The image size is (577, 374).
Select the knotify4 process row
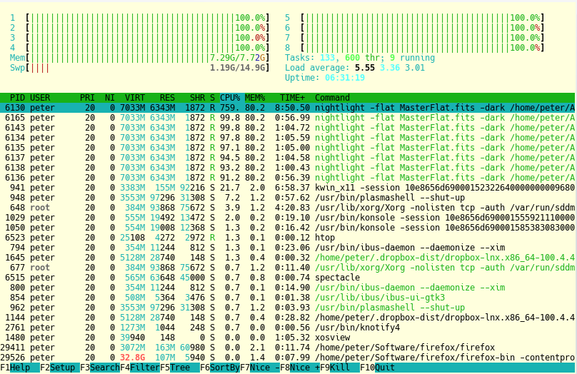click(x=287, y=328)
